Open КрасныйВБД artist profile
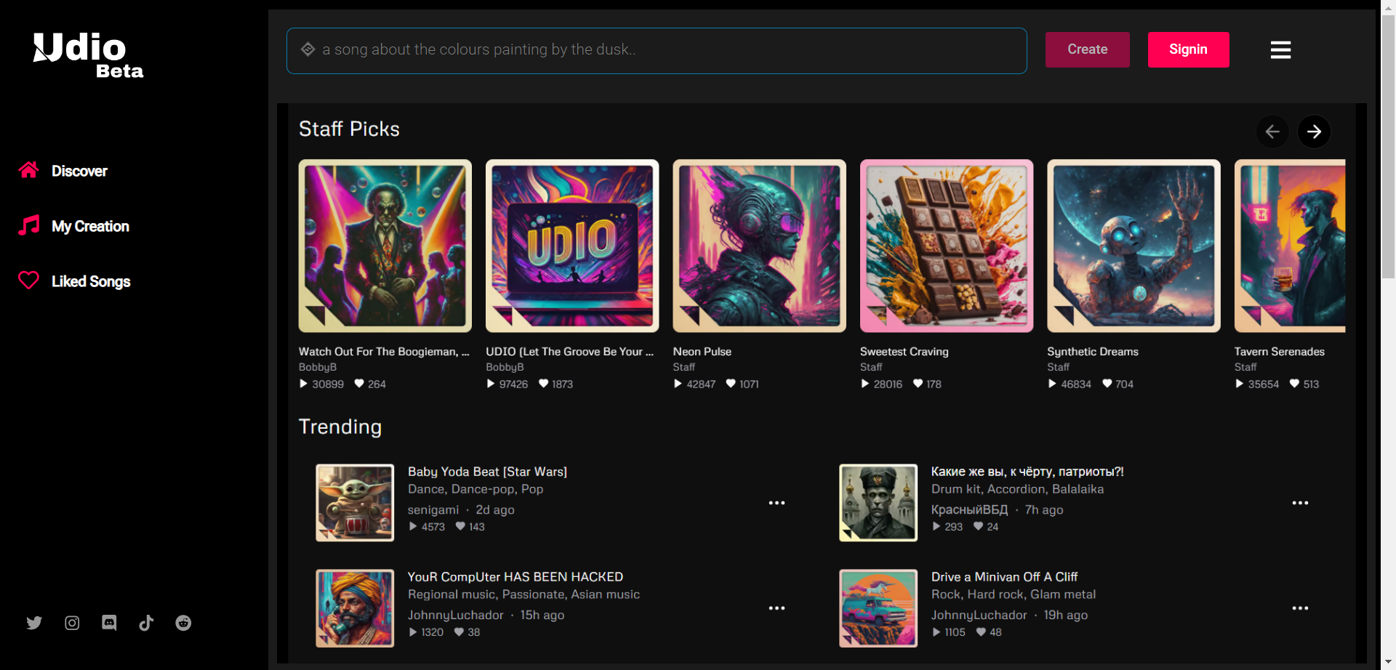 point(969,510)
